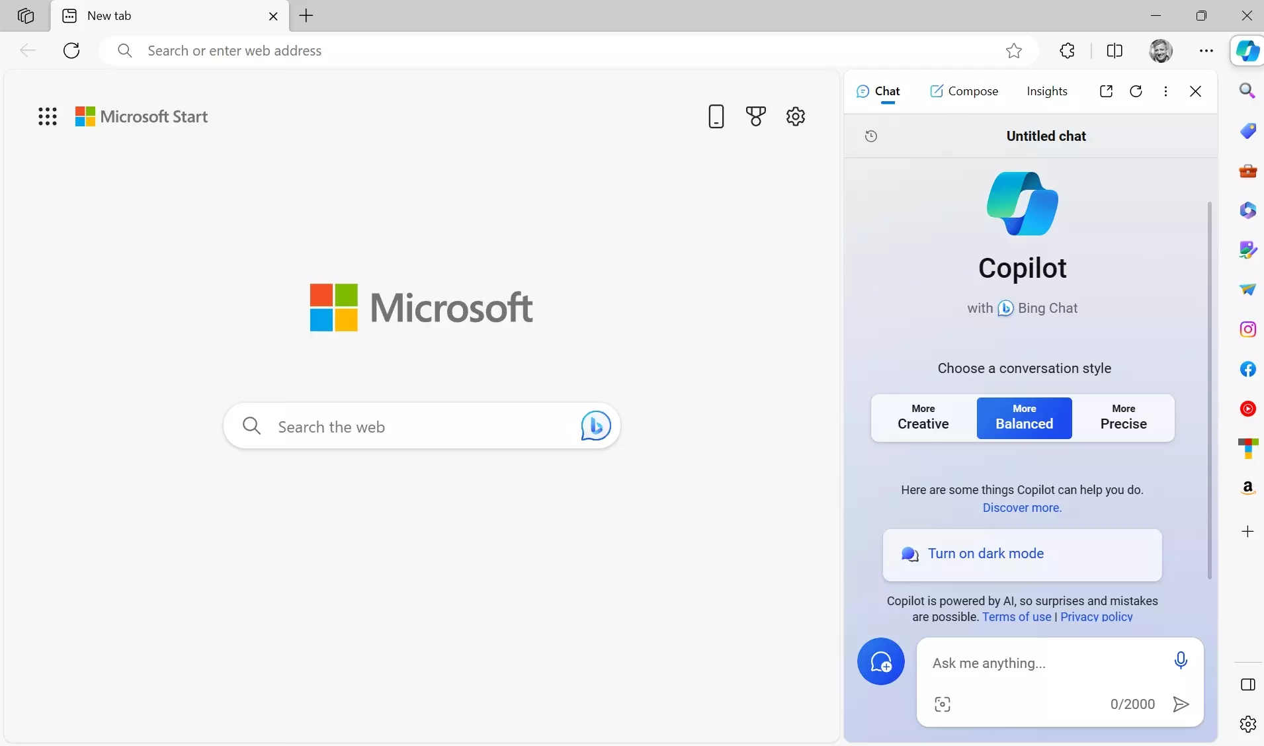Image resolution: width=1264 pixels, height=746 pixels.
Task: Open chat history clock icon
Action: click(x=871, y=136)
